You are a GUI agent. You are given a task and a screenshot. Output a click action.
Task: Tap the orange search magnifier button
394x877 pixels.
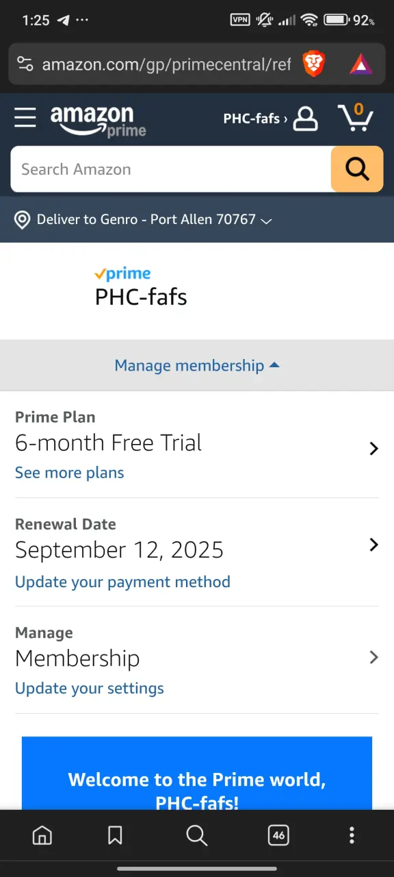pos(357,169)
